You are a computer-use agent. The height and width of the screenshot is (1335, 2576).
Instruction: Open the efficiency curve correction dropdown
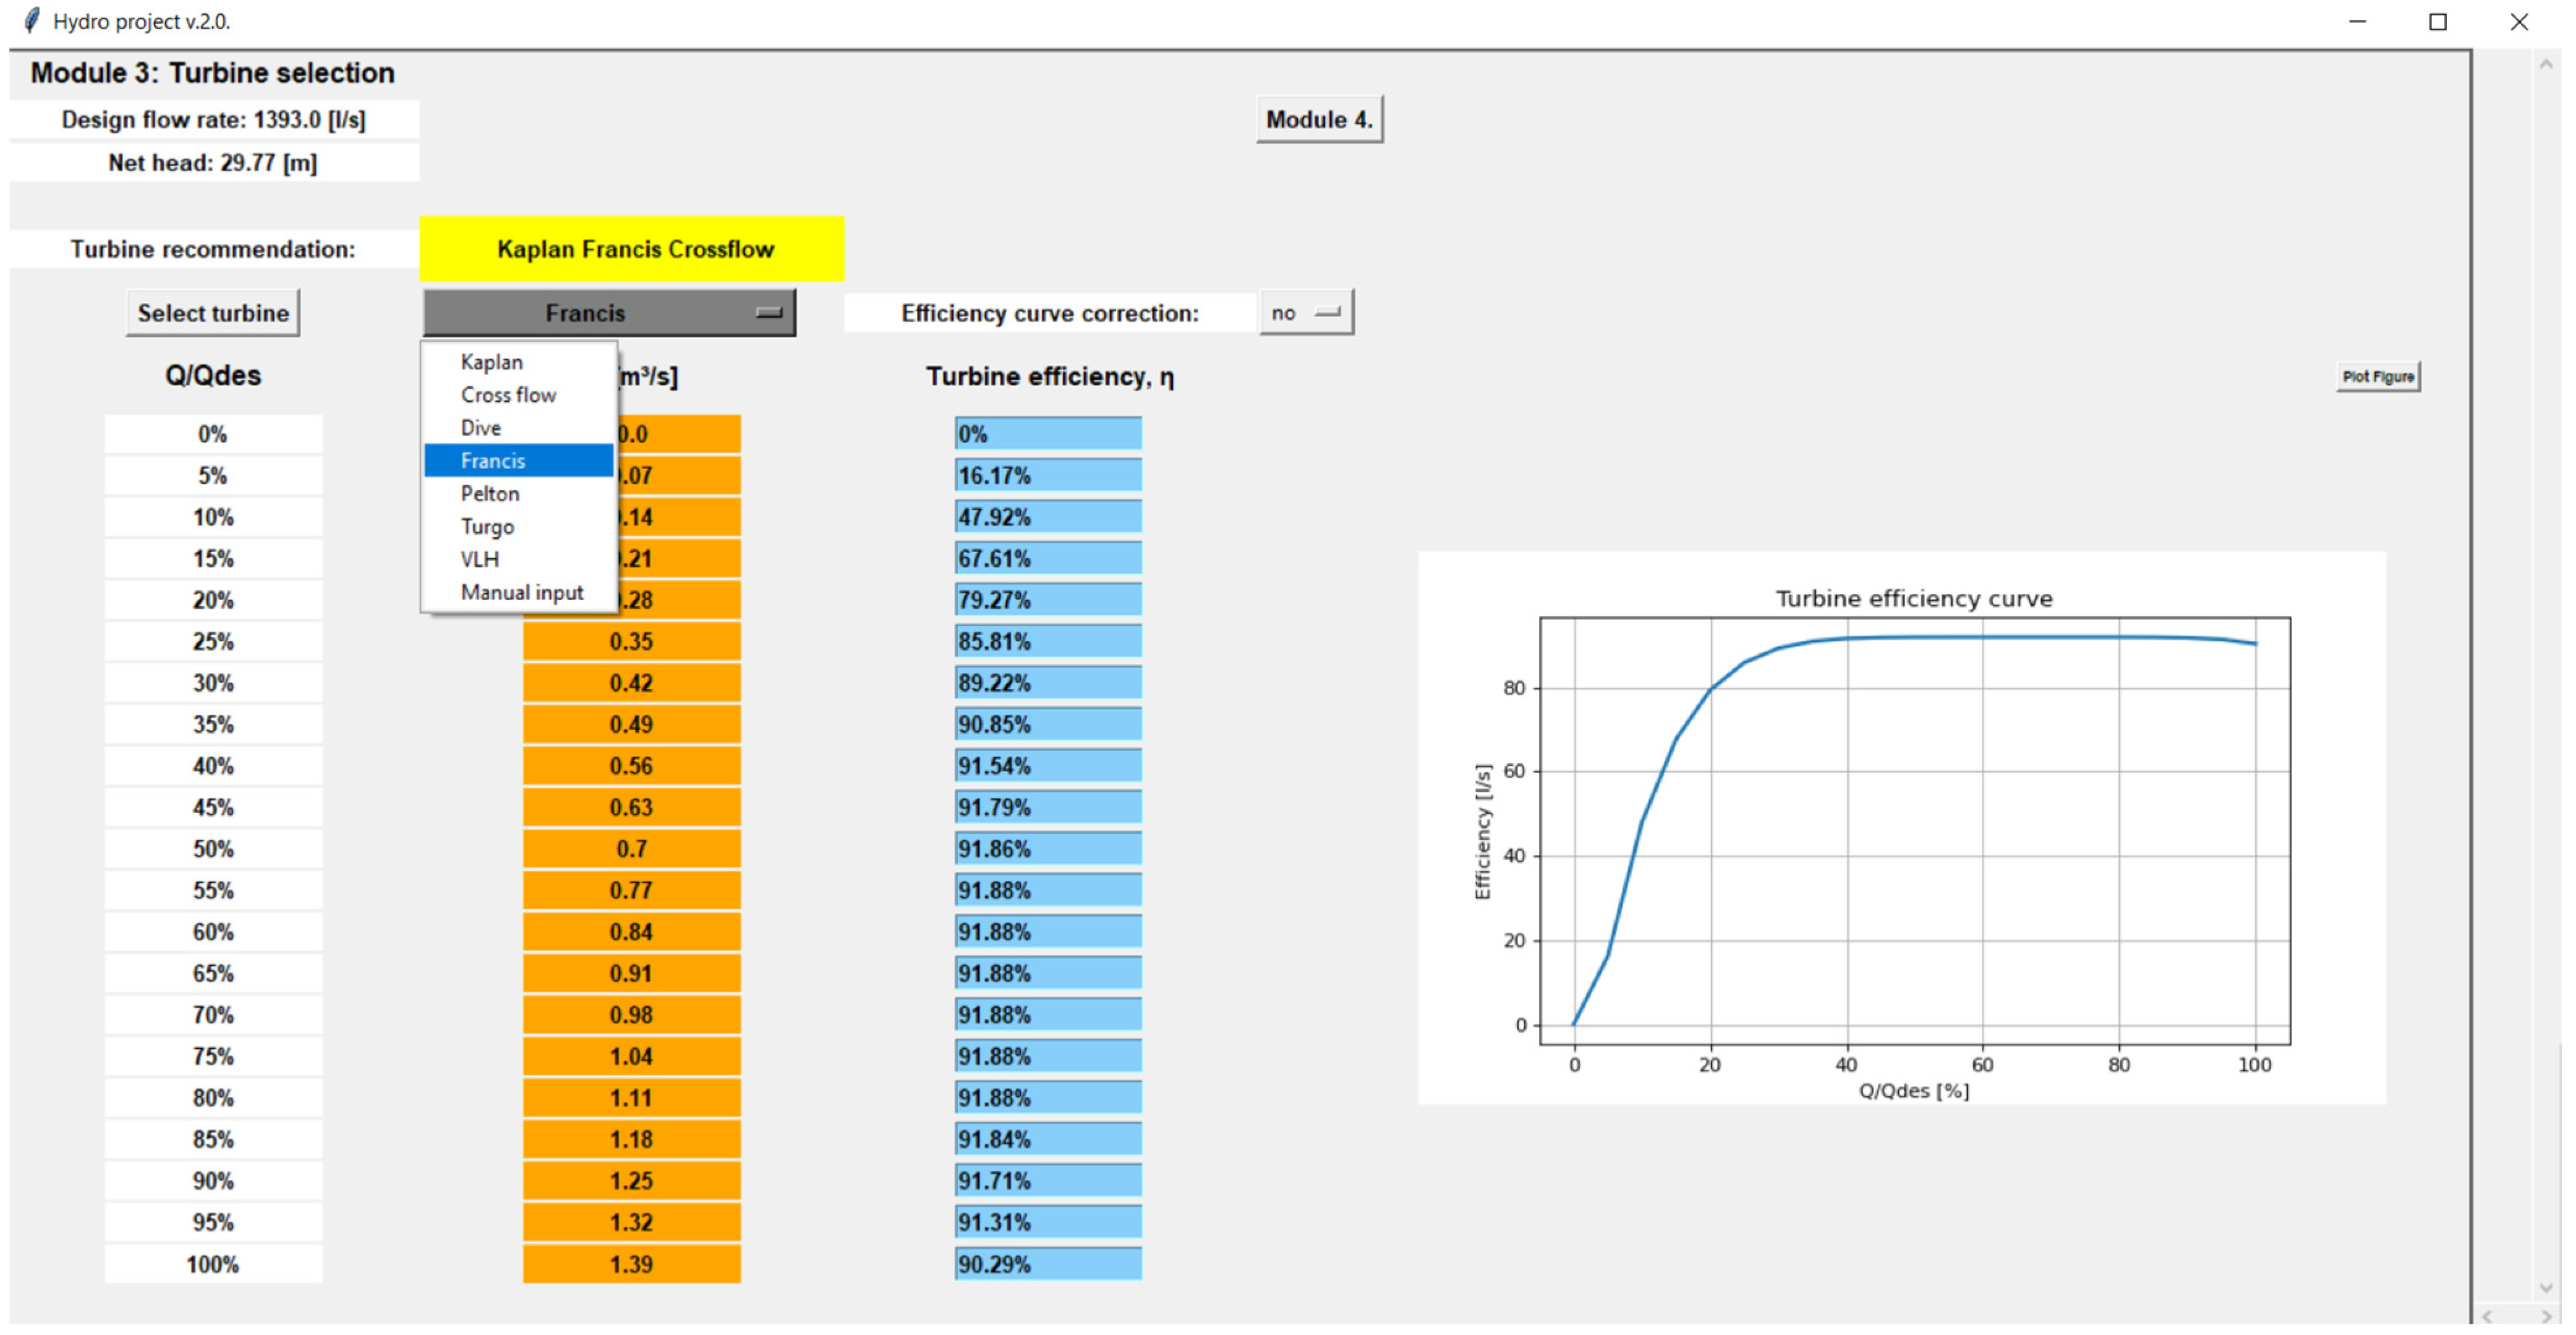click(1305, 313)
